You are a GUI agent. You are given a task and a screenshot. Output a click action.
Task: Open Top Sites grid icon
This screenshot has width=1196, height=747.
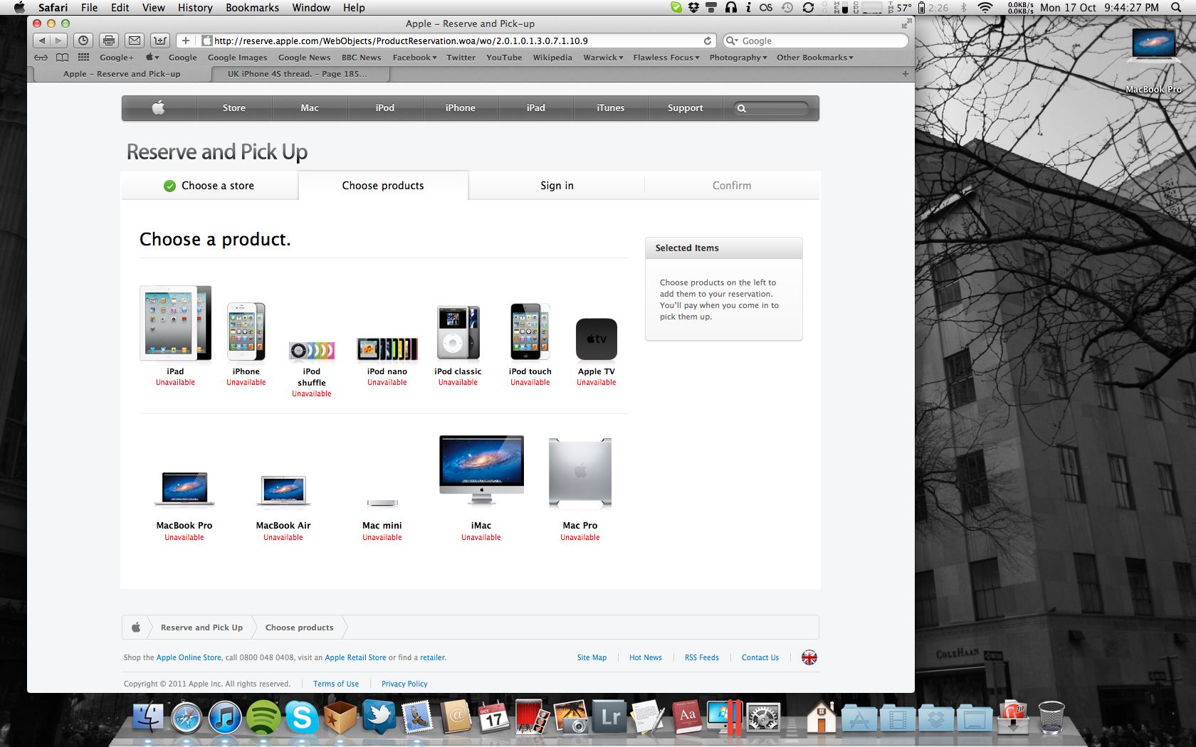tap(84, 58)
